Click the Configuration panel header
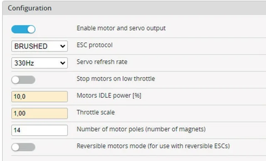Image resolution: width=266 pixels, height=161 pixels. coord(134,8)
